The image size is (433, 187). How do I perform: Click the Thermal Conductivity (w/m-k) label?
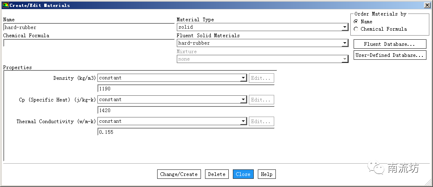coord(56,122)
